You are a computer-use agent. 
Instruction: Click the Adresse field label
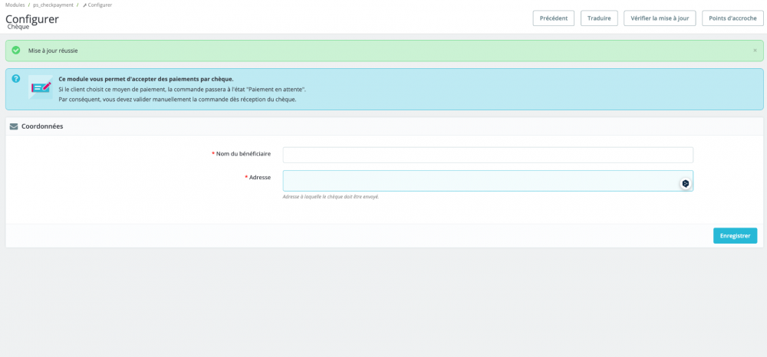[260, 177]
